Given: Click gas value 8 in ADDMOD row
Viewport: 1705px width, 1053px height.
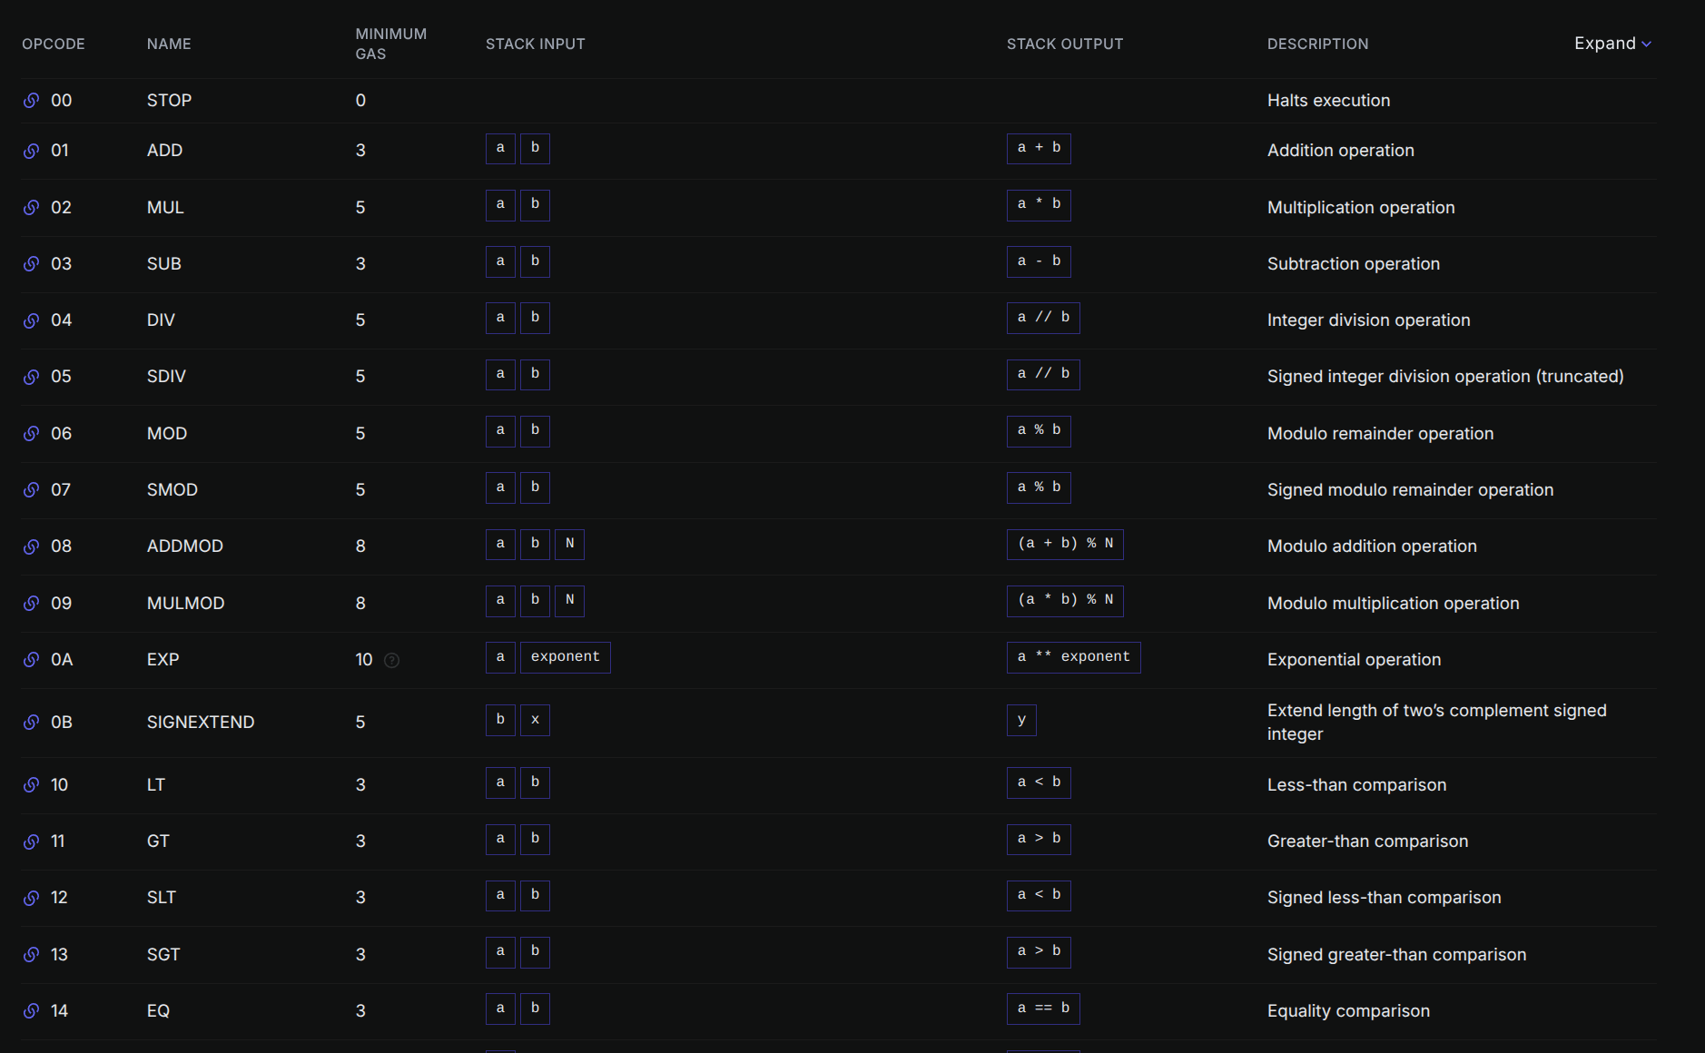Looking at the screenshot, I should tap(360, 546).
